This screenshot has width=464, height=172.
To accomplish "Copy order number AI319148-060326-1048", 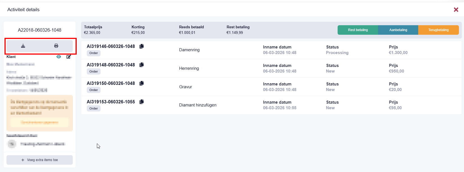I will point(142,65).
